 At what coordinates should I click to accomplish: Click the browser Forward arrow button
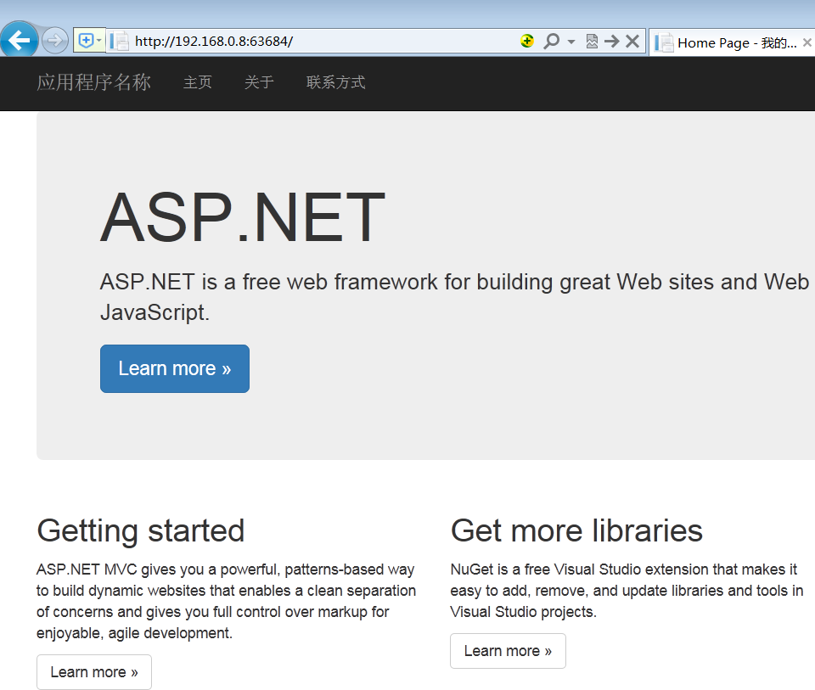coord(54,40)
